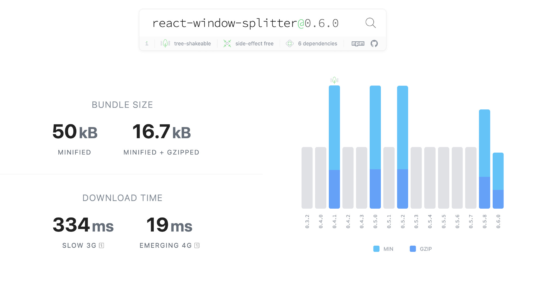
Task: Click the 0.6.0 version axis label
Action: tap(498, 221)
